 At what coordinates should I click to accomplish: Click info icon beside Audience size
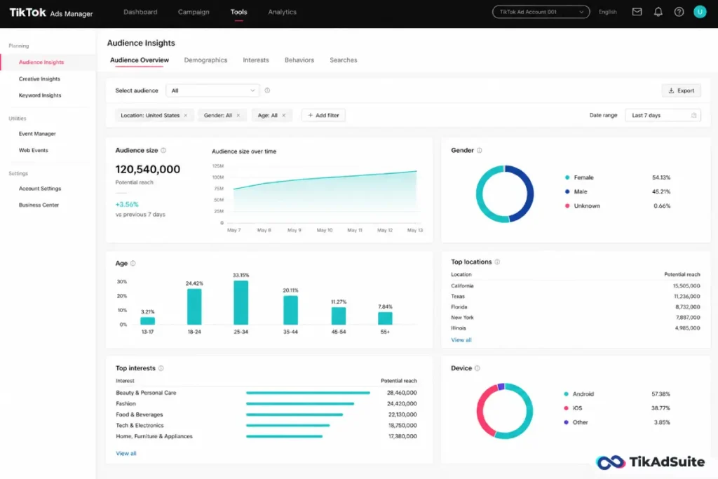(163, 150)
